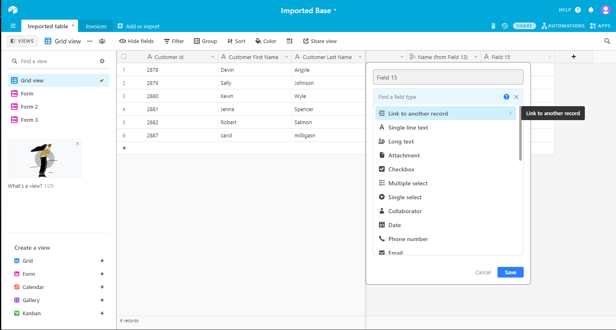This screenshot has height=330, width=616.
Task: Open Field 15 column dropdown arrow
Action: (x=549, y=57)
